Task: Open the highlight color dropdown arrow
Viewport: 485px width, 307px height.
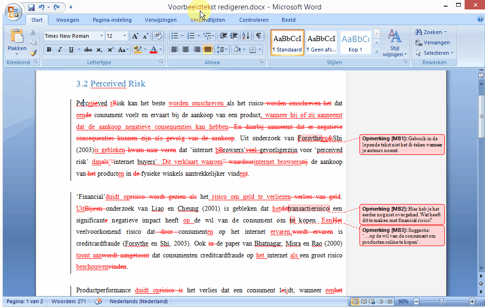Action: point(145,50)
